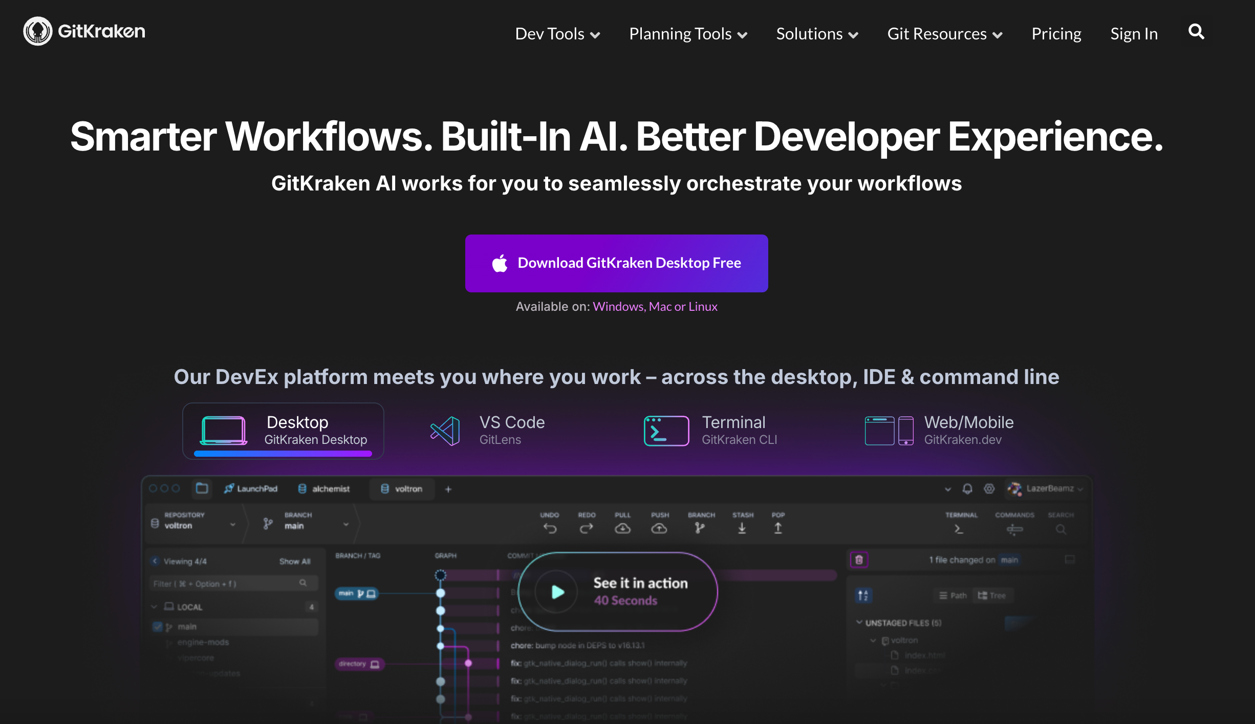The width and height of the screenshot is (1255, 724).
Task: Click the Terminal prompt icon
Action: click(x=666, y=431)
